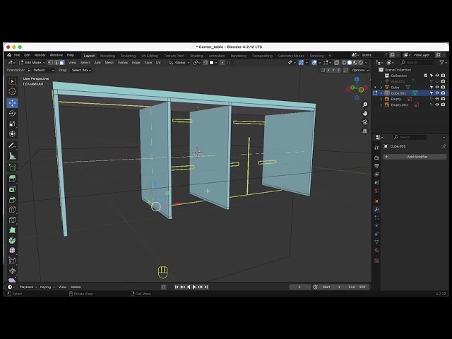Select the Transform tool
The image size is (452, 339).
pyautogui.click(x=12, y=134)
